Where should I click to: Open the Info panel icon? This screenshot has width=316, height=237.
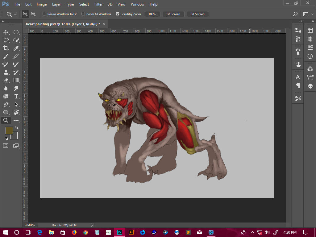click(310, 56)
